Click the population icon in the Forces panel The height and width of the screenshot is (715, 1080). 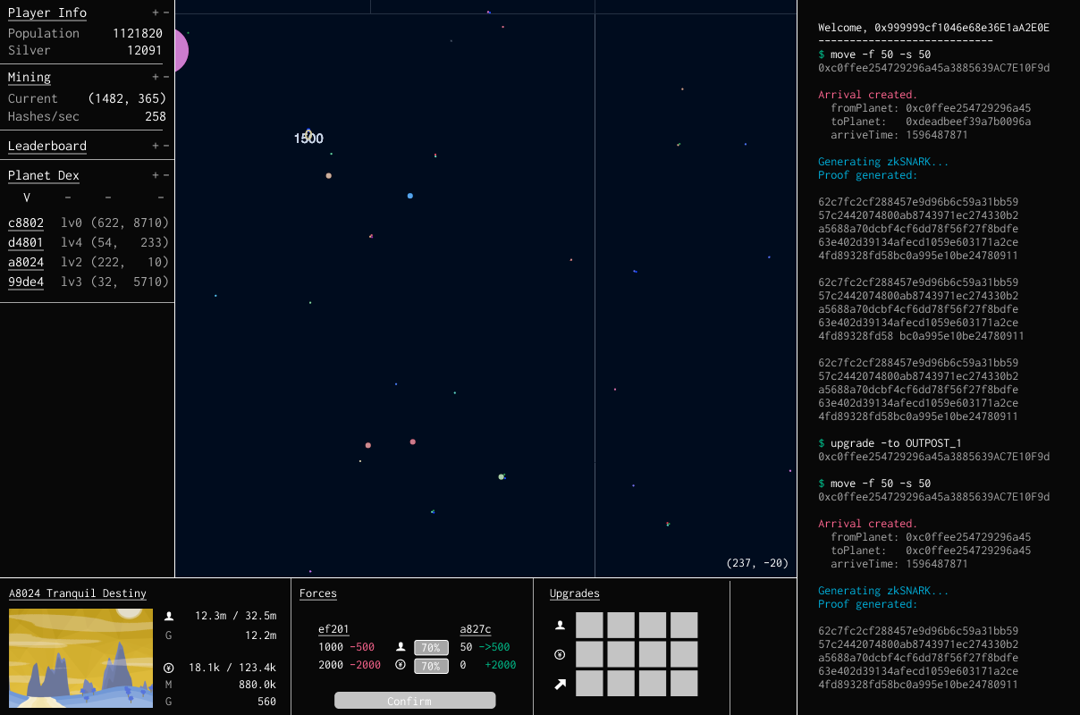[x=400, y=646]
